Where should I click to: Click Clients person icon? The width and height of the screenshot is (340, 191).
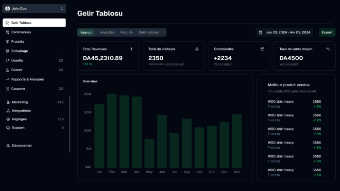click(7, 70)
